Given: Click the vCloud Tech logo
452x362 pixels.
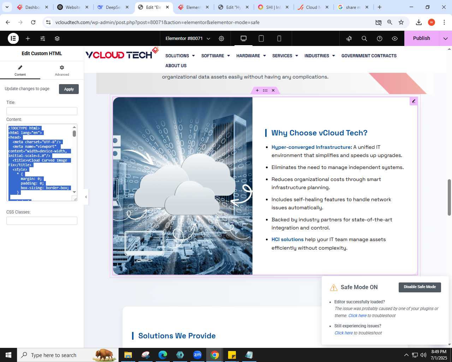Looking at the screenshot, I should pos(122,54).
